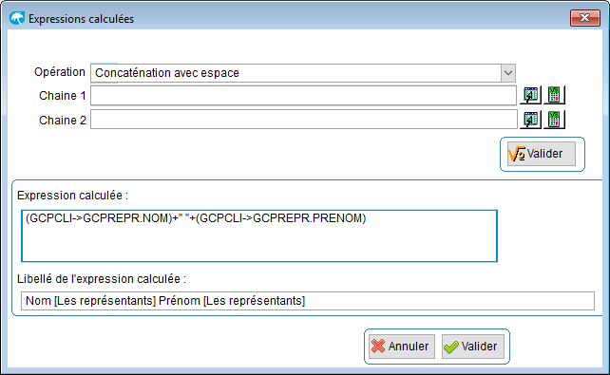610x375 pixels.
Task: Click the Chaine 2 label
Action: pyautogui.click(x=63, y=121)
